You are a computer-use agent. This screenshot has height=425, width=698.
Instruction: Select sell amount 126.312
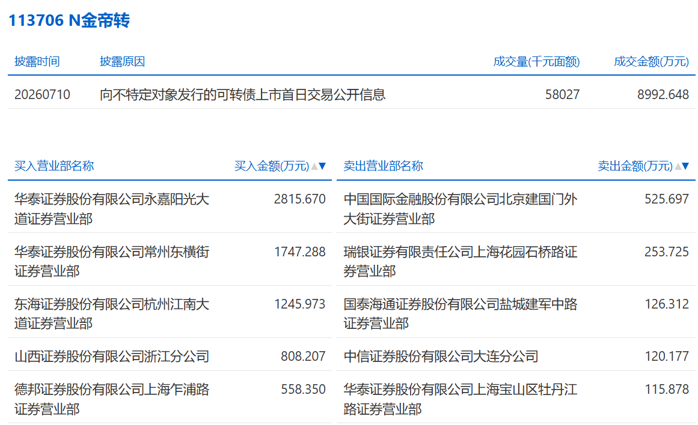tap(667, 304)
